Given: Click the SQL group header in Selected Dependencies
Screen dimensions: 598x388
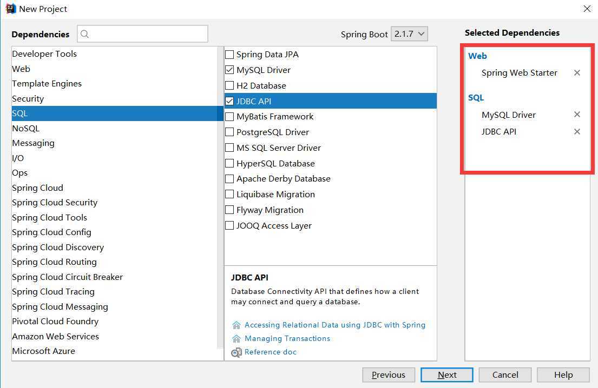Looking at the screenshot, I should (x=476, y=97).
